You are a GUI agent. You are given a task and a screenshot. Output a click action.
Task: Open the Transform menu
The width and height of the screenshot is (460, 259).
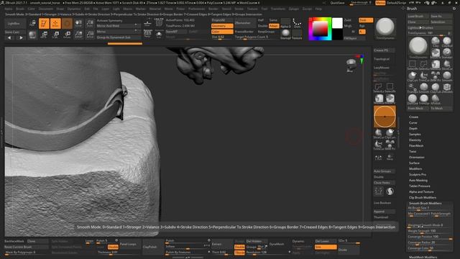(278, 9)
